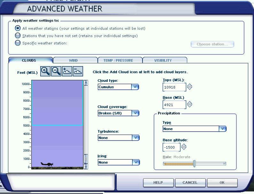
Task: Click in the Tops (MSL) value field
Action: pos(174,87)
